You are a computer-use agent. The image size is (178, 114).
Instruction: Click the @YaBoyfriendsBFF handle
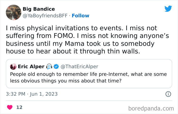tap(45, 16)
